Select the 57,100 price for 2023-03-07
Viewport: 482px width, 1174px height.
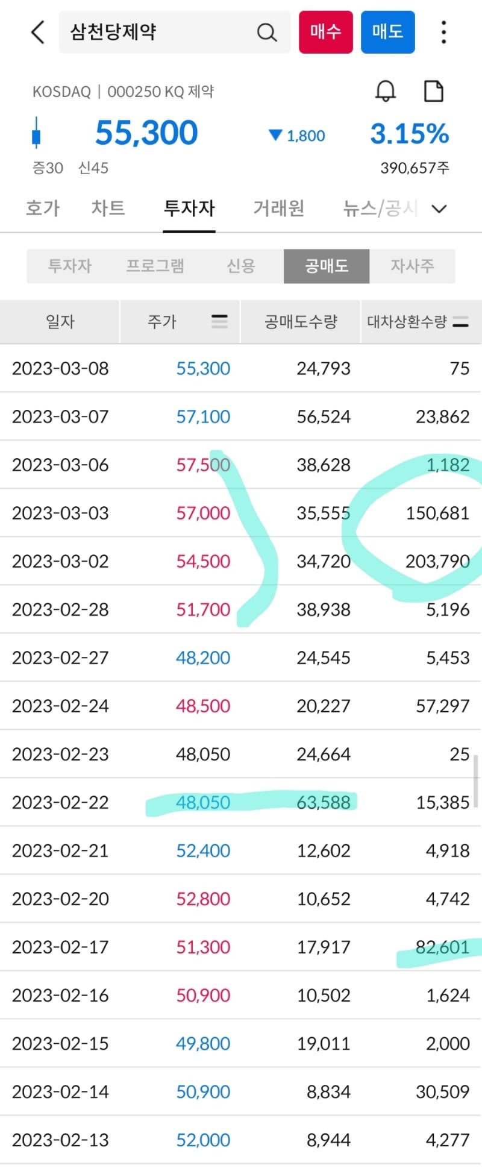tap(203, 416)
